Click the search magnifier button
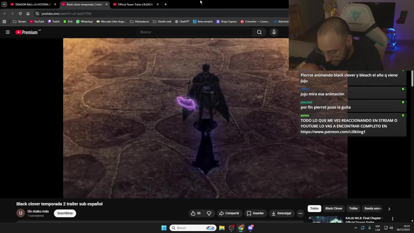414x233 pixels. (259, 32)
